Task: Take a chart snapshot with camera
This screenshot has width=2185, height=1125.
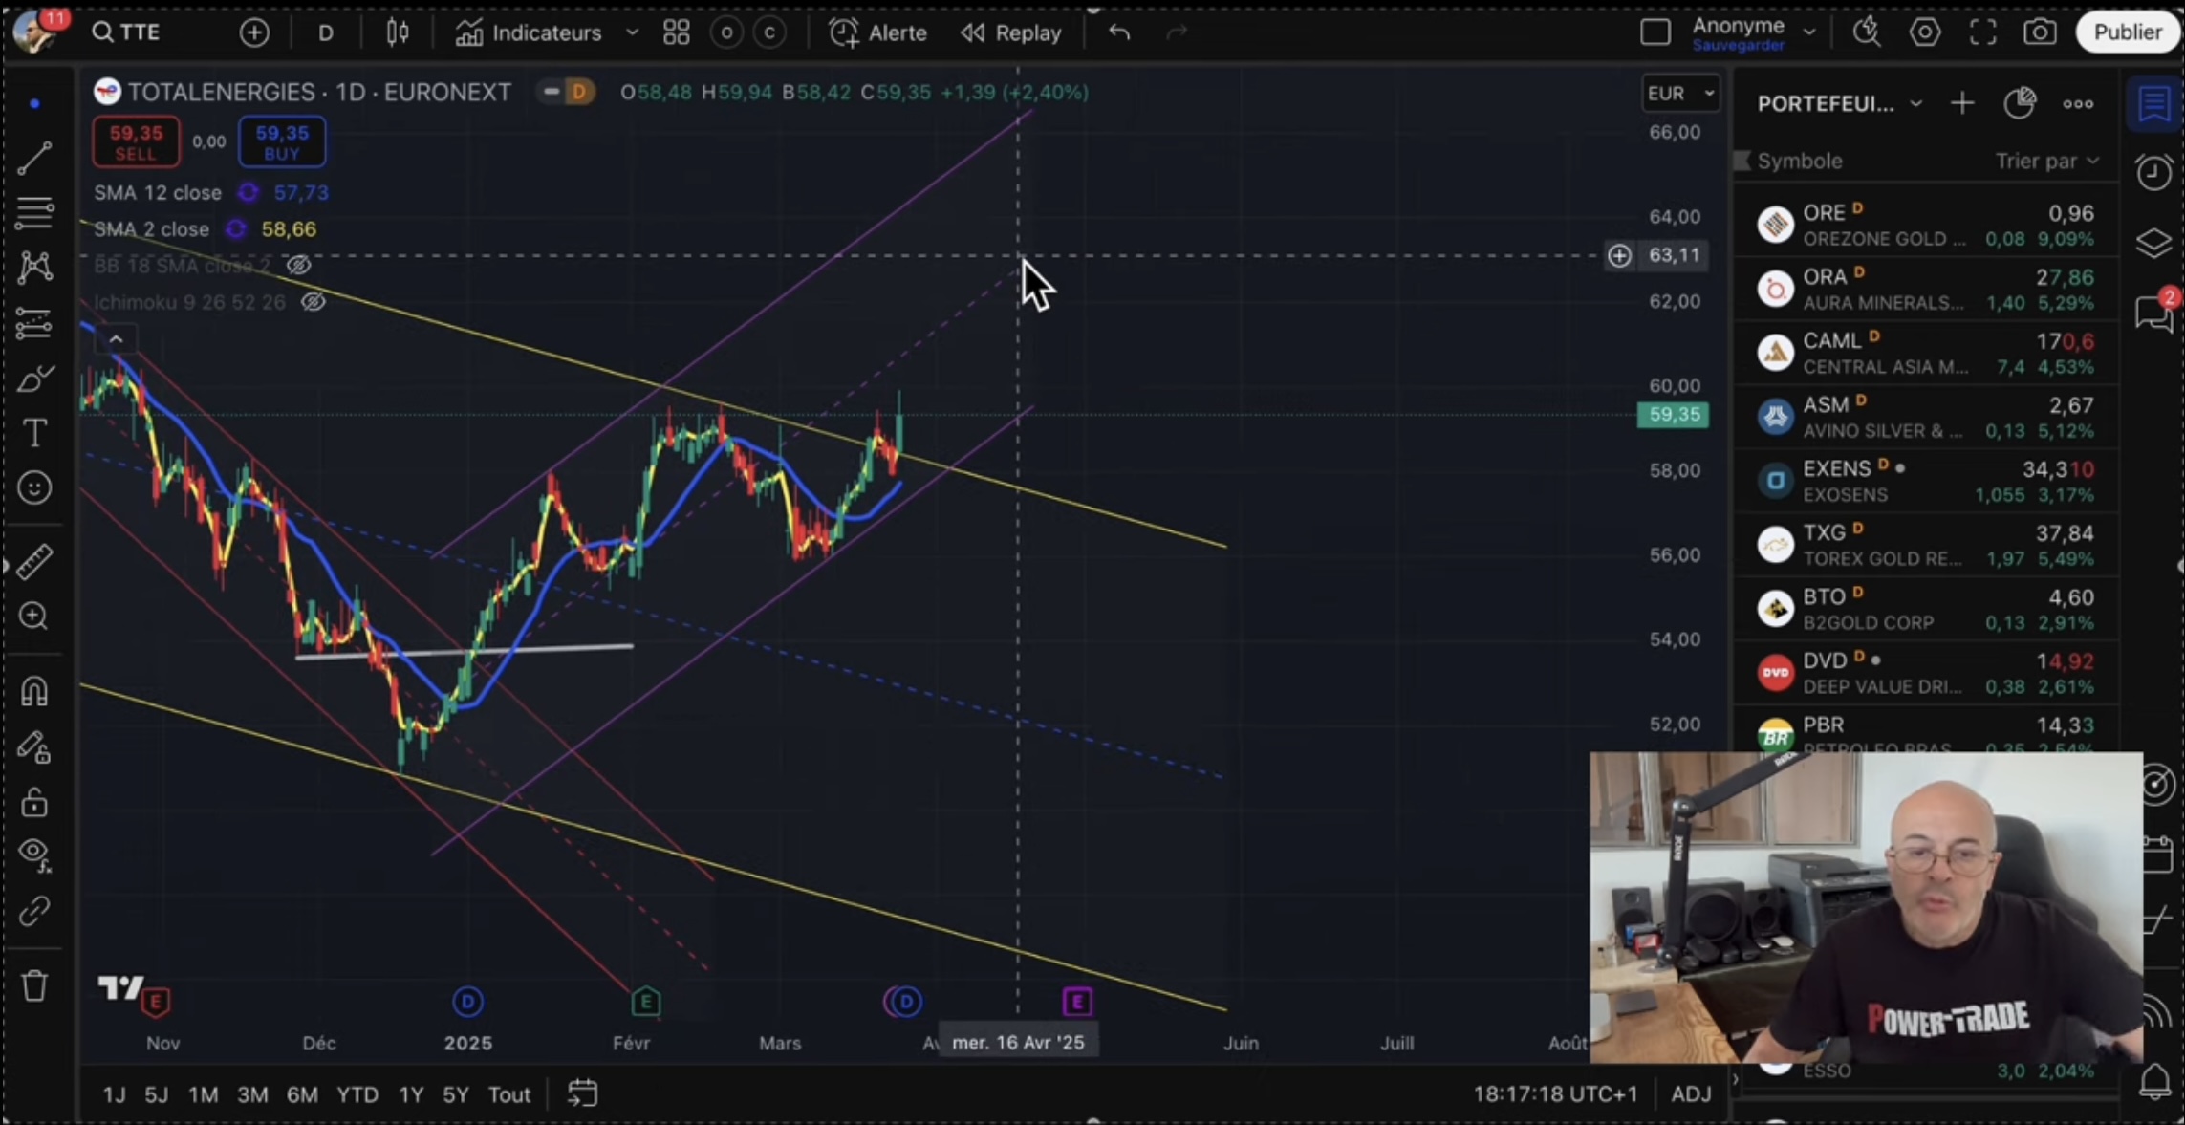Action: coord(2040,32)
